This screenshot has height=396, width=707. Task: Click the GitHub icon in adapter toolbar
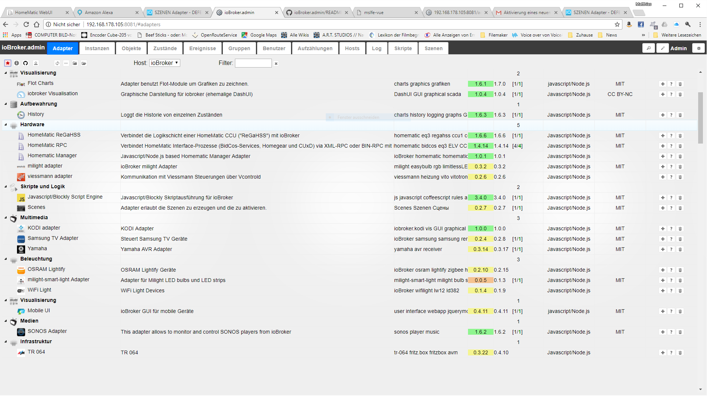(25, 63)
